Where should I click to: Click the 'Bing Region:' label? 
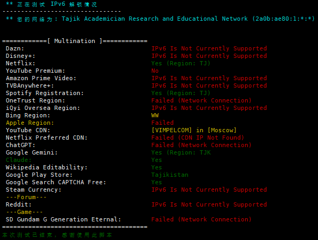click(28, 115)
